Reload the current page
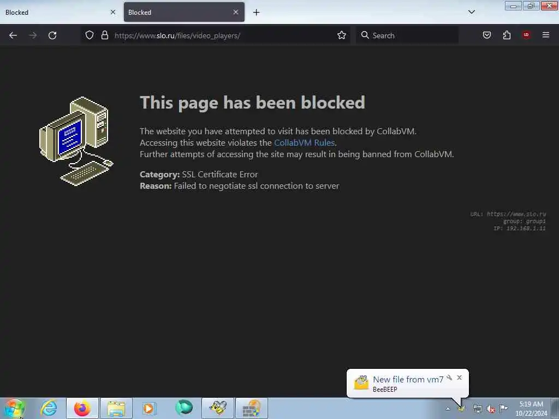This screenshot has width=559, height=419. [x=52, y=35]
